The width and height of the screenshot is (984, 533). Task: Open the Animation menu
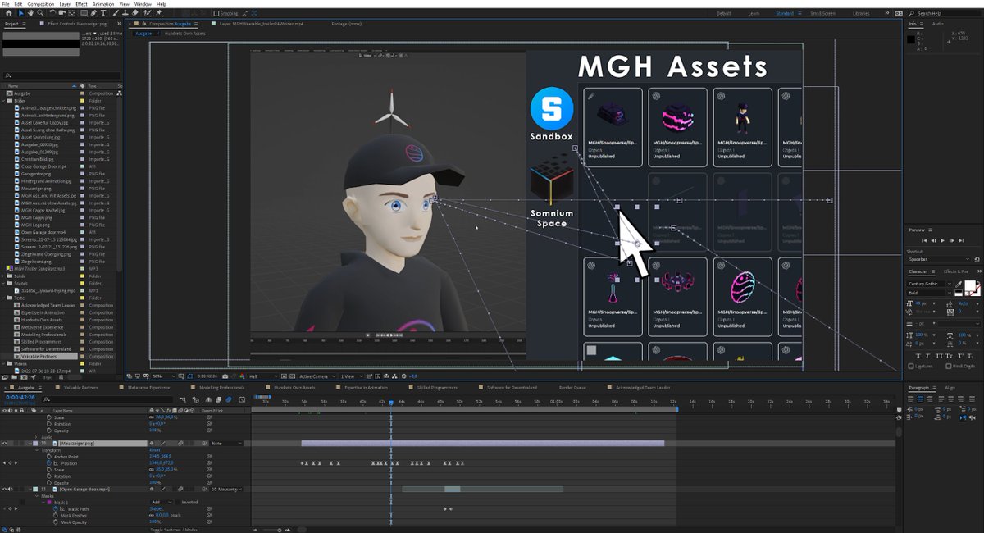tap(103, 4)
